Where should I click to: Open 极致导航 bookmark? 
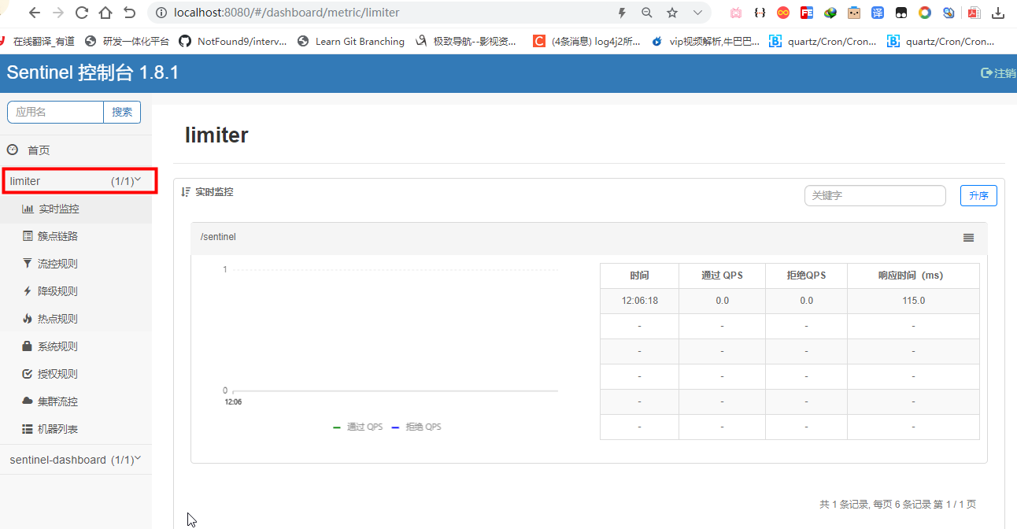coord(466,42)
